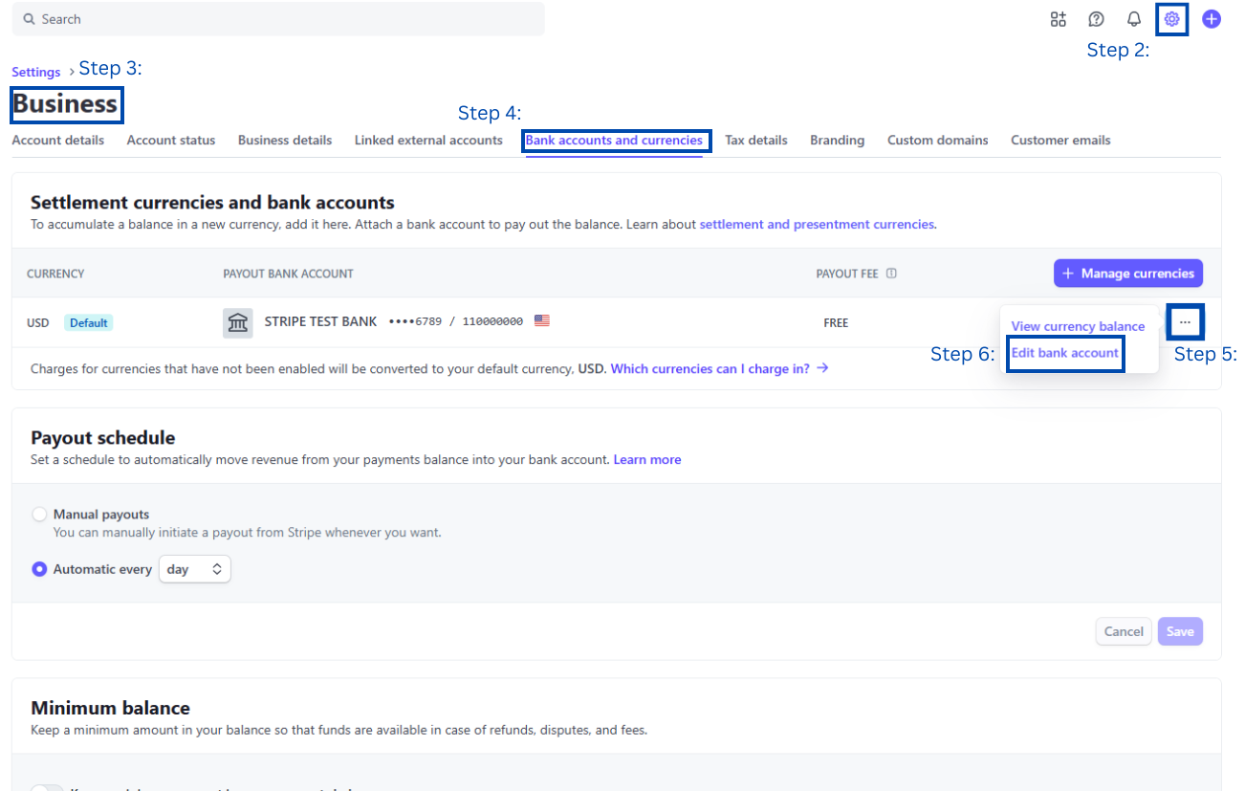Open the payout frequency day dropdown
This screenshot has width=1245, height=791.
[194, 568]
